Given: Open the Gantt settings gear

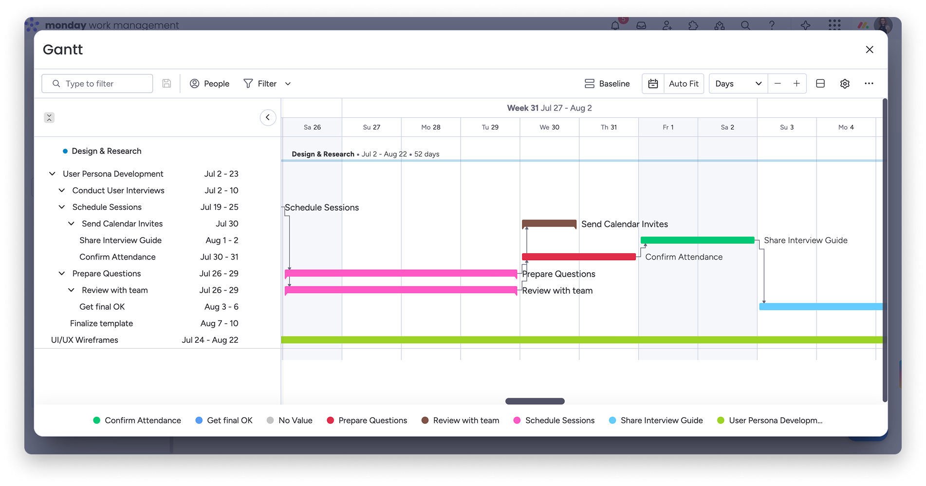Looking at the screenshot, I should (845, 84).
